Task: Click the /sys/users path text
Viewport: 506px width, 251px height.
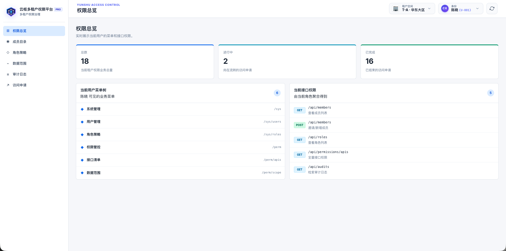Action: 272,122
